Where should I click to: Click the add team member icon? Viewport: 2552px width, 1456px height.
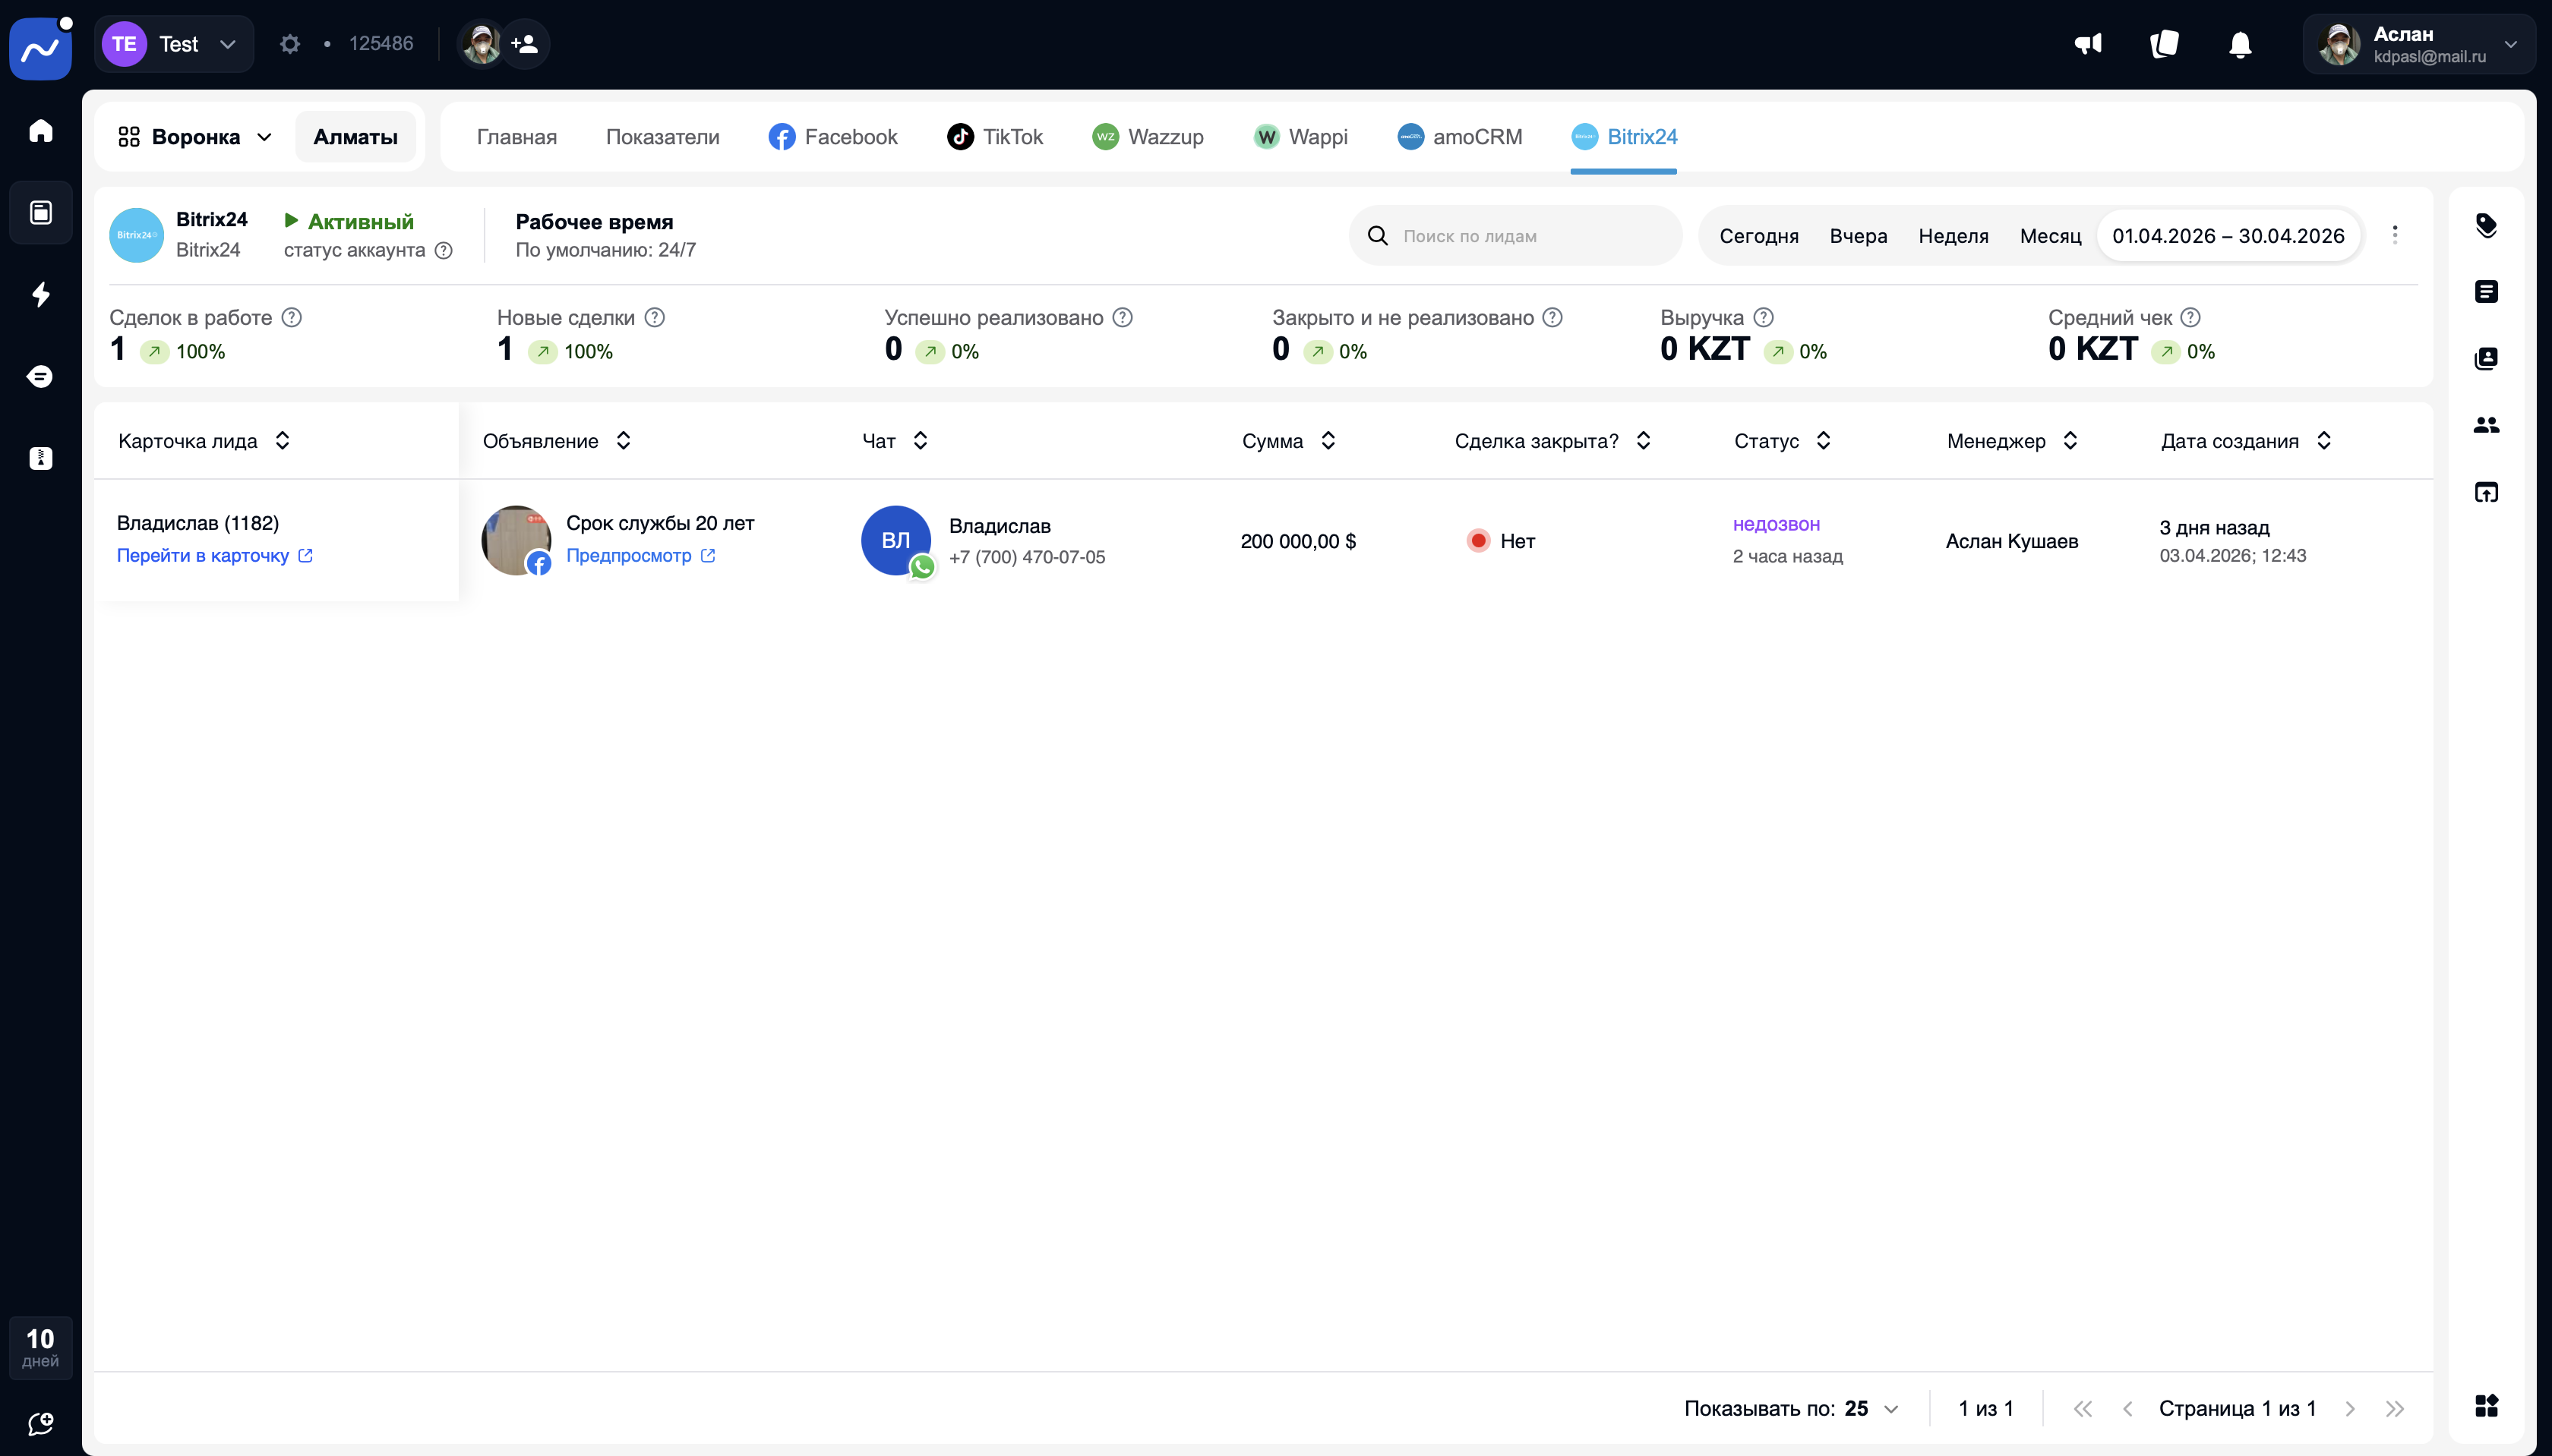(x=524, y=44)
